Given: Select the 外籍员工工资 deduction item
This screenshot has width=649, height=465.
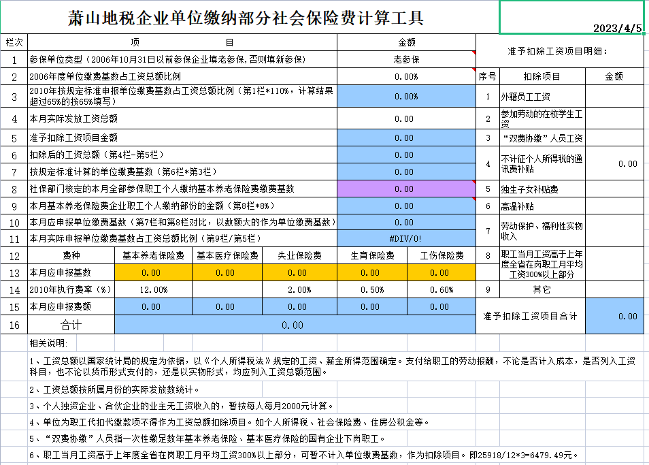Looking at the screenshot, I should [x=542, y=97].
